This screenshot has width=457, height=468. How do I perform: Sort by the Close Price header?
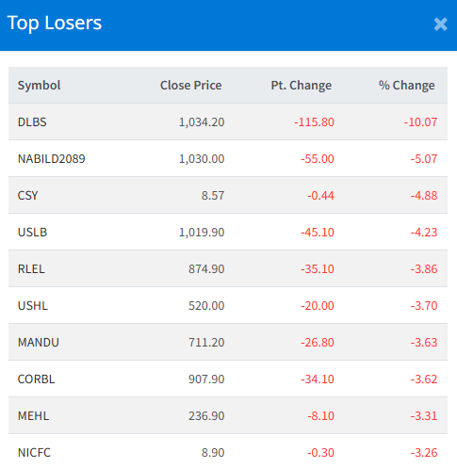coord(191,86)
